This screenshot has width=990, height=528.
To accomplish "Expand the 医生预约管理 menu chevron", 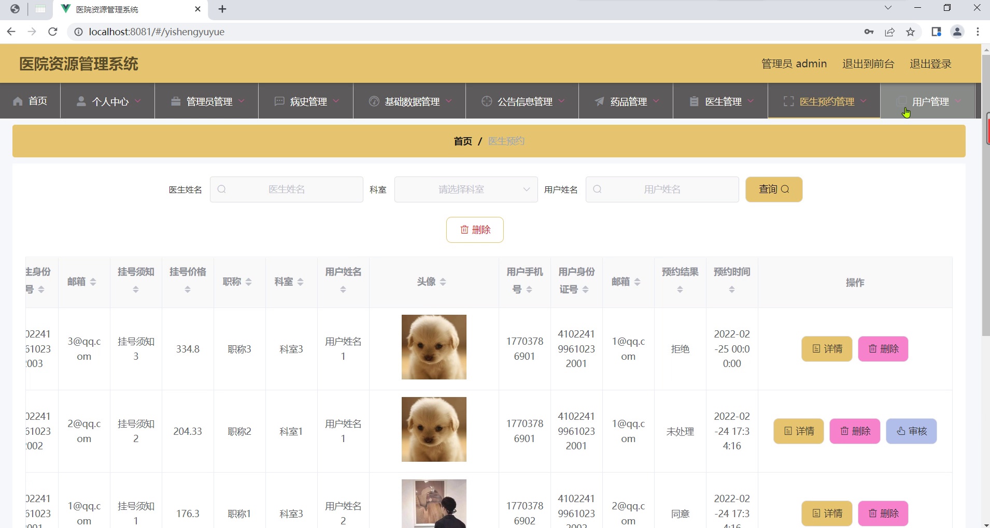I will click(864, 101).
